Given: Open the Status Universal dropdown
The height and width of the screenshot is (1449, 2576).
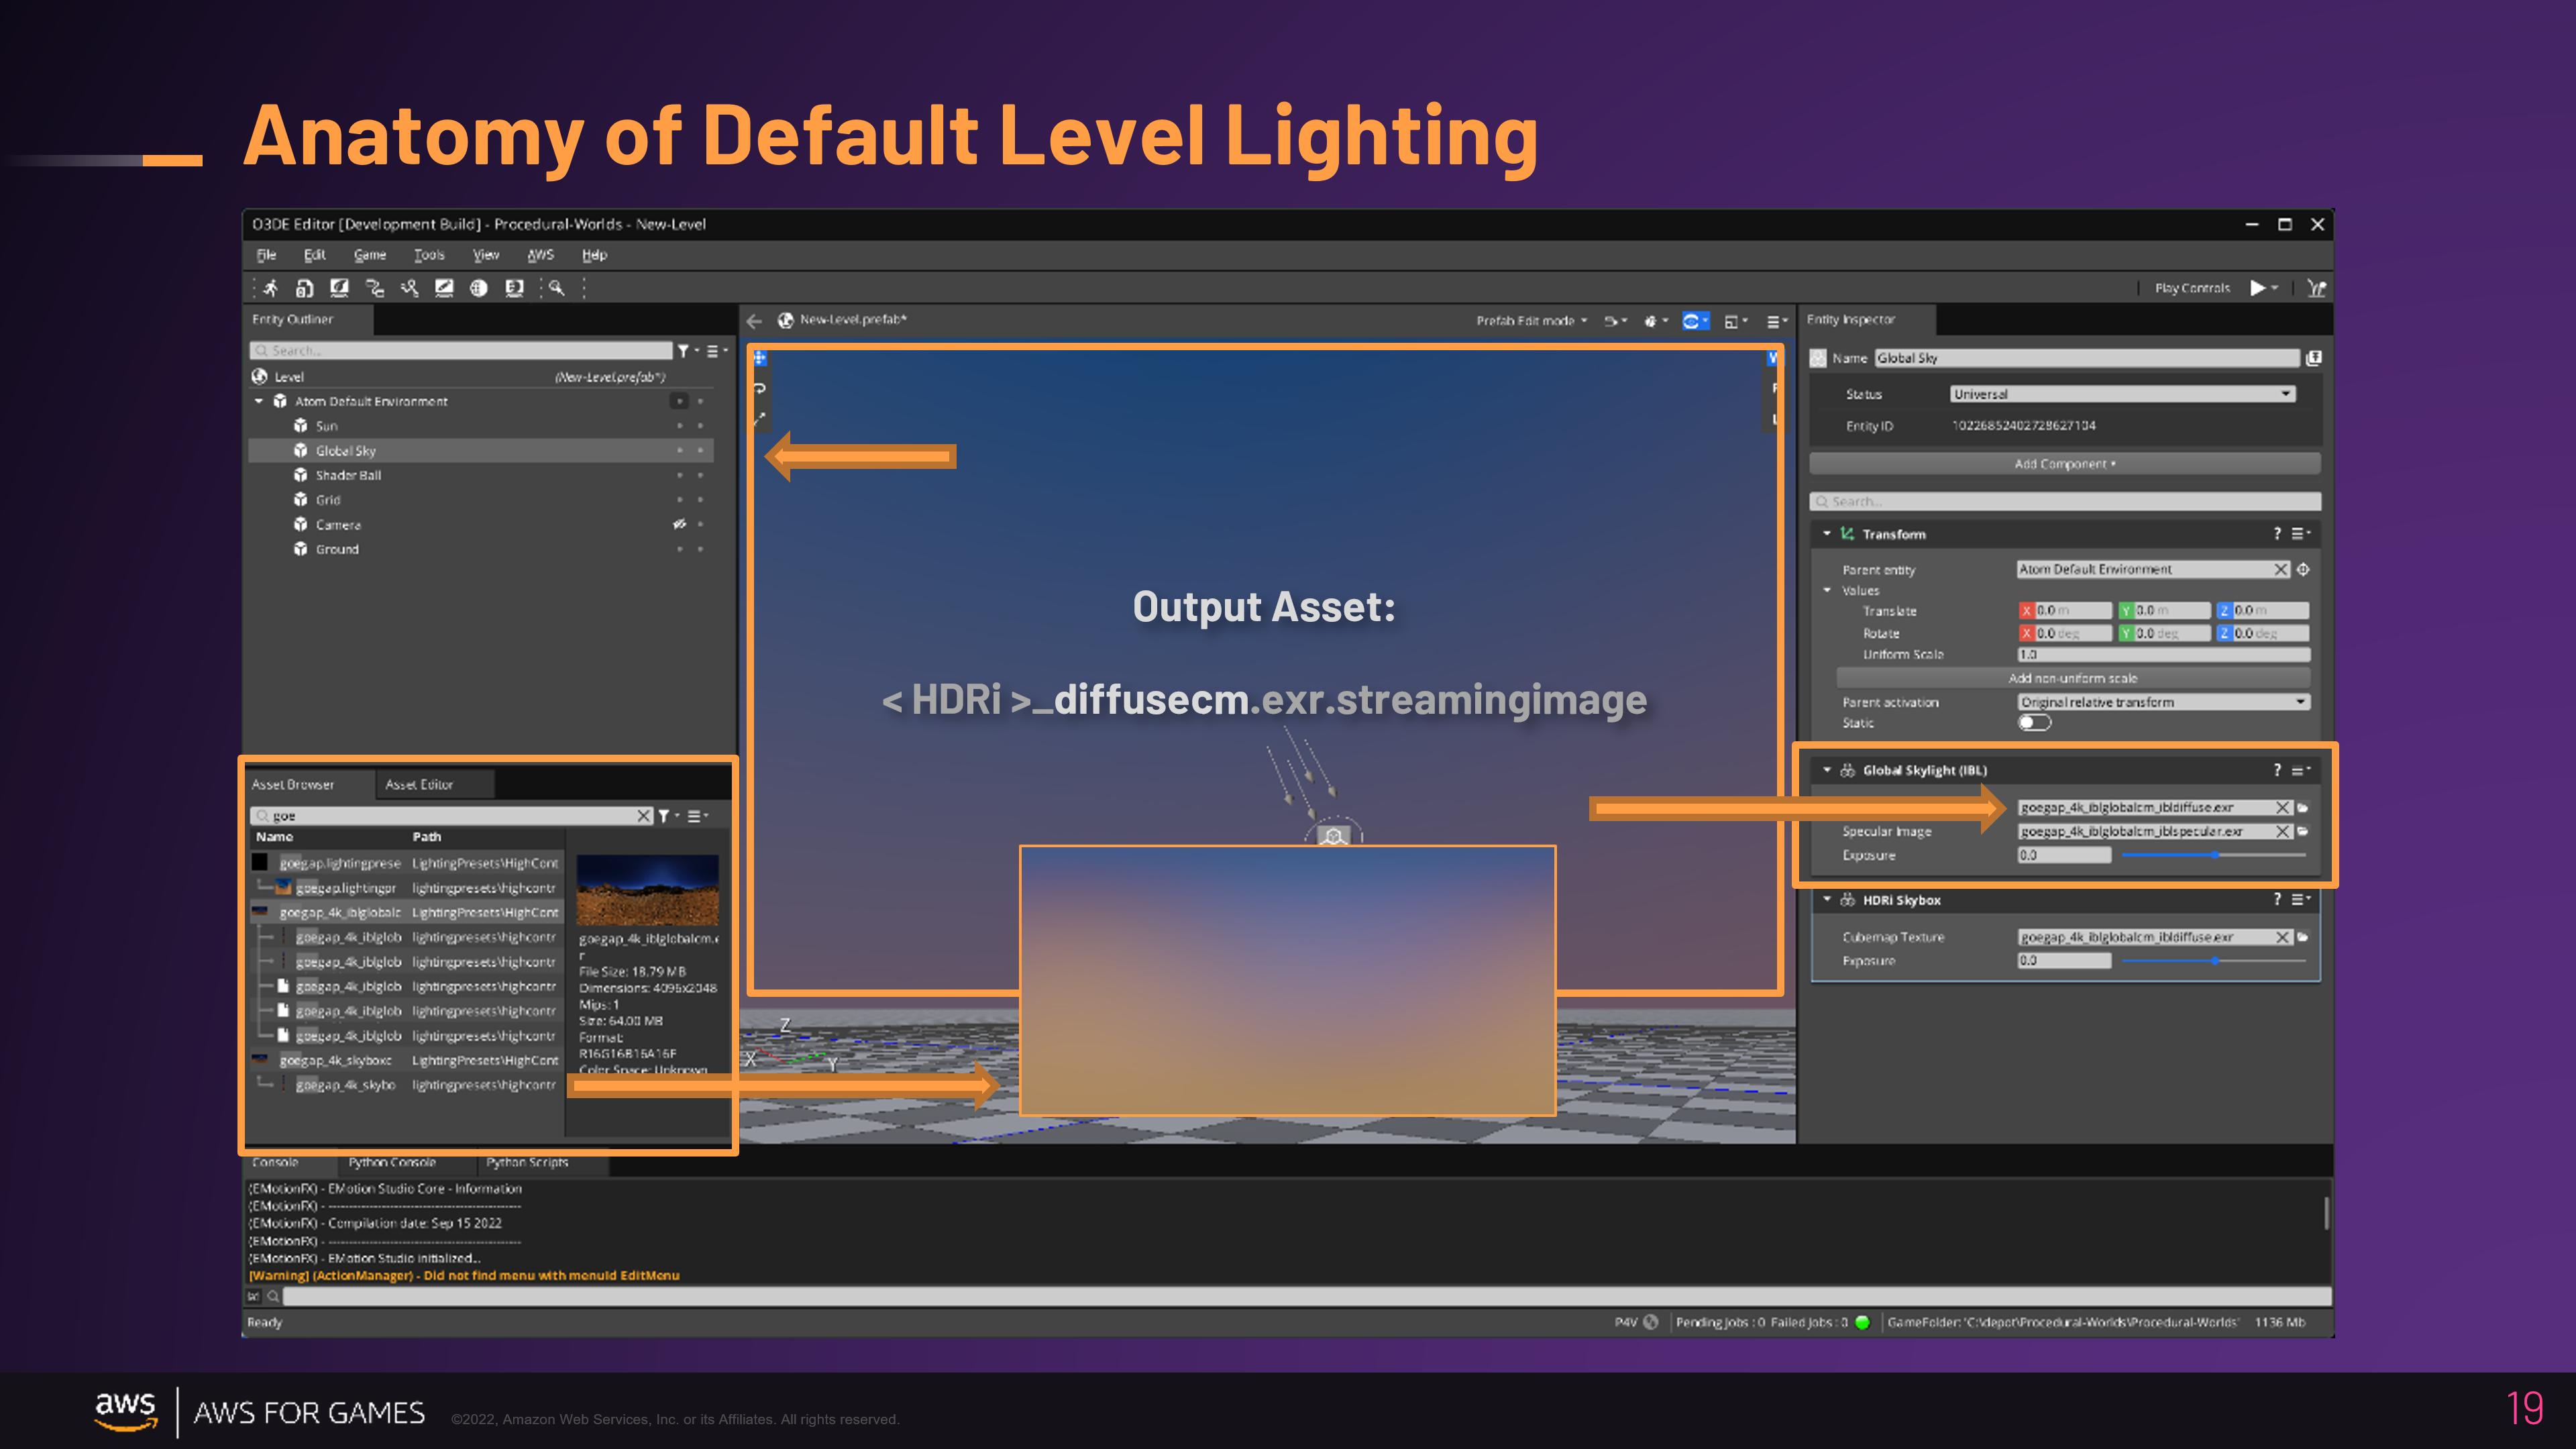Looking at the screenshot, I should pos(2122,394).
